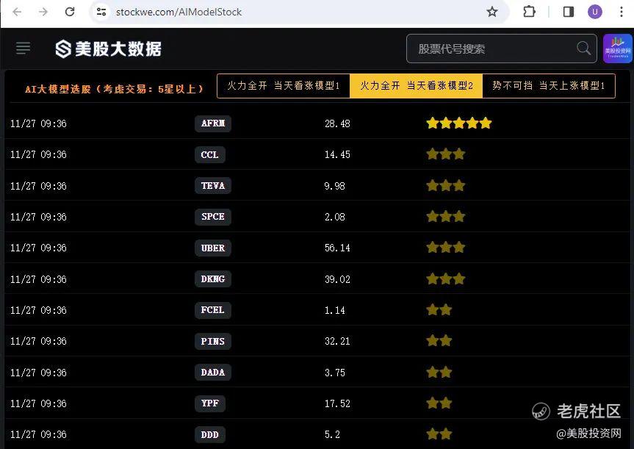Click the stockwe.com address bar URL

pyautogui.click(x=179, y=12)
